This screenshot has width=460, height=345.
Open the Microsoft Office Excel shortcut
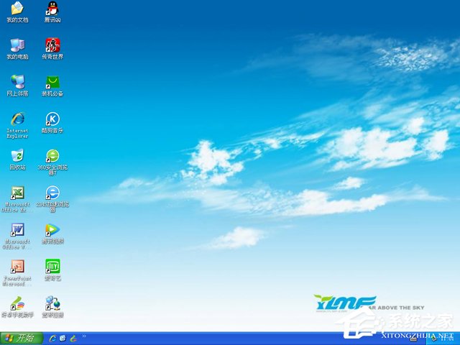coord(17,193)
